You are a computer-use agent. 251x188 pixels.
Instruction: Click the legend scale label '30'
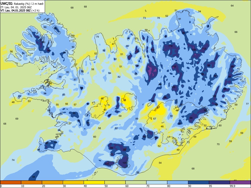click(64, 186)
